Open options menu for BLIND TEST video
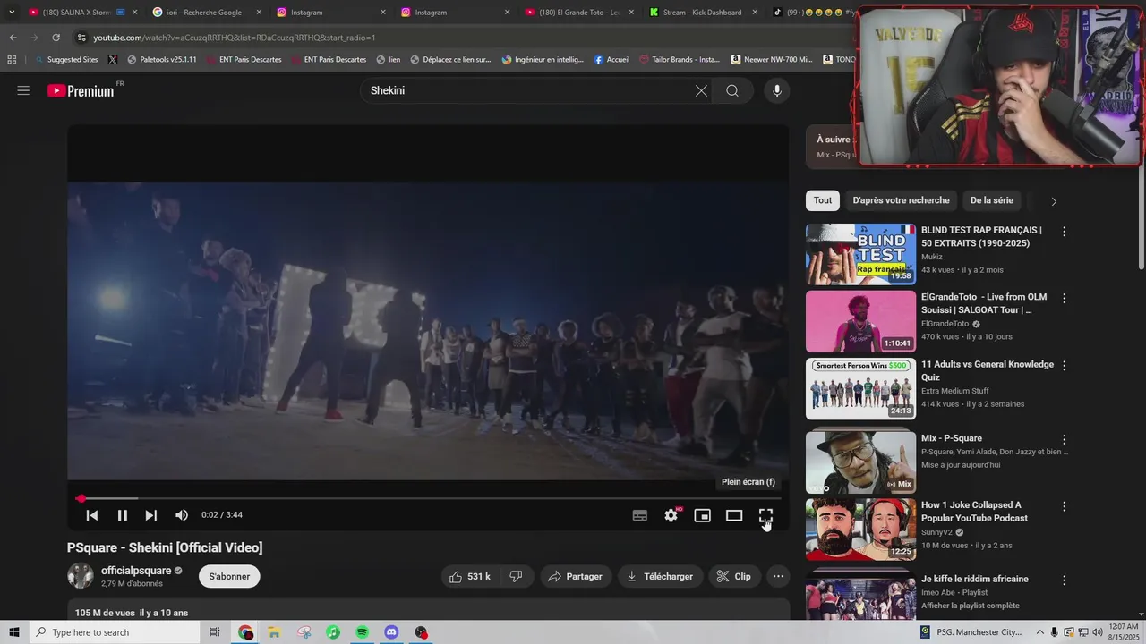The image size is (1146, 644). (x=1064, y=232)
